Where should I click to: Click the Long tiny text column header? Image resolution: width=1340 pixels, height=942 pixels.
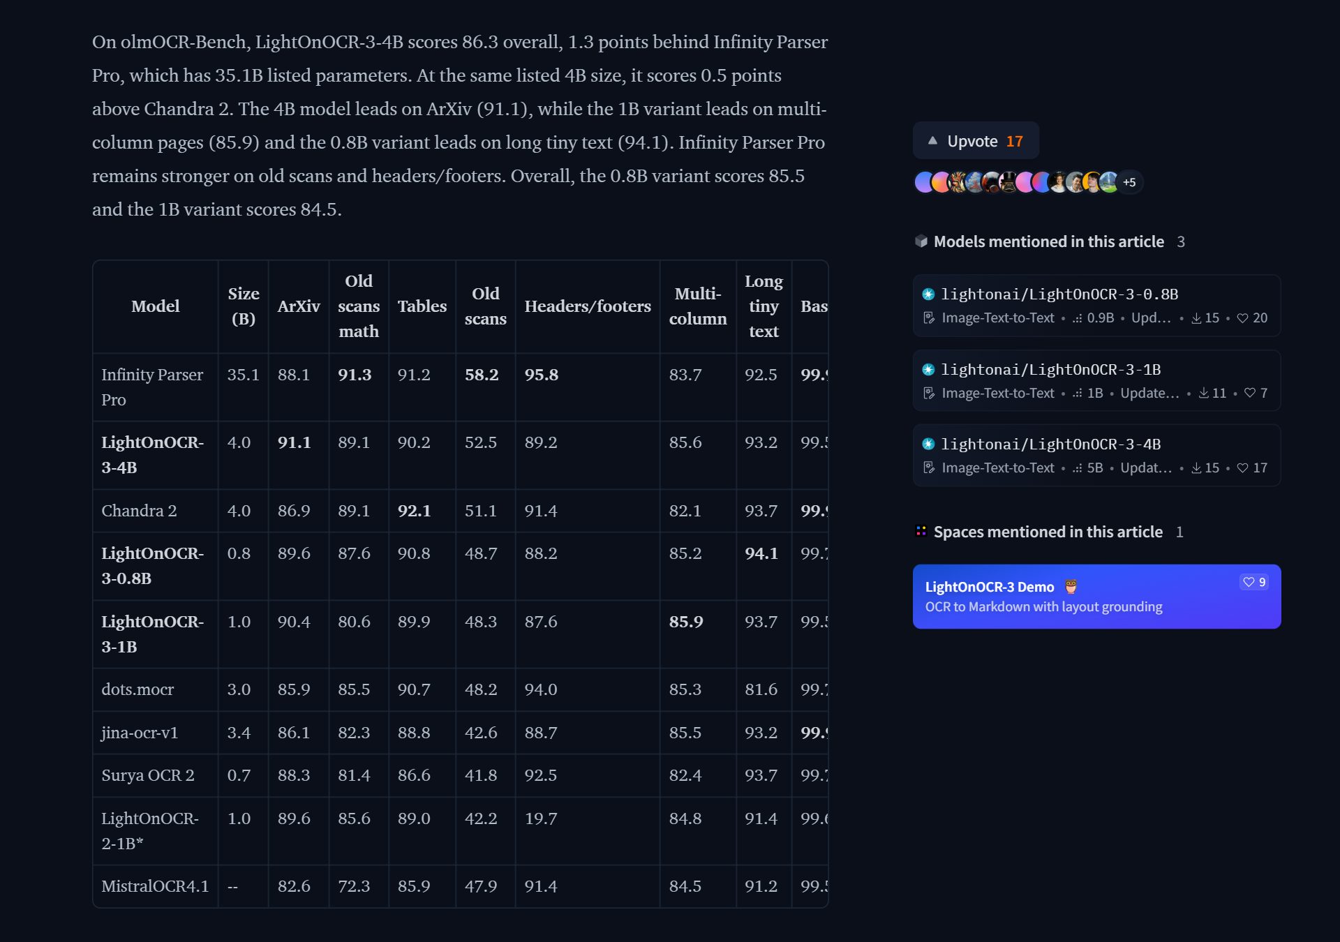pos(764,306)
